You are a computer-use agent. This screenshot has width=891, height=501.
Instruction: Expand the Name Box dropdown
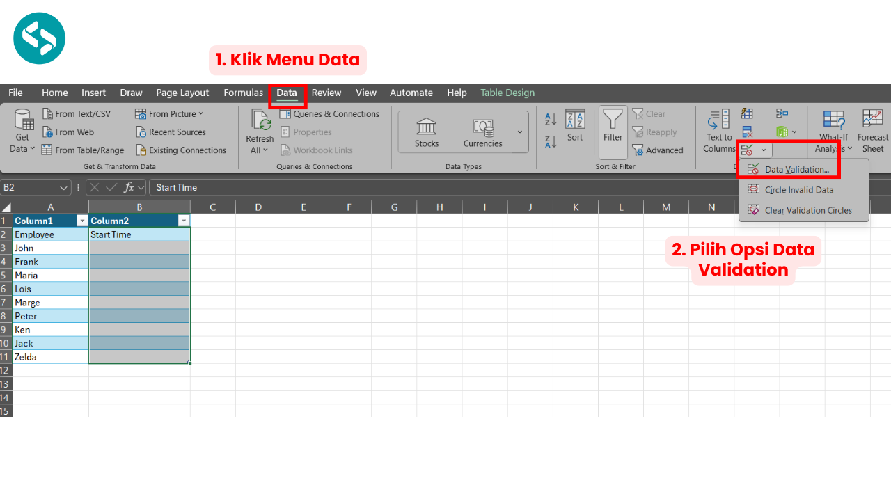(x=62, y=187)
